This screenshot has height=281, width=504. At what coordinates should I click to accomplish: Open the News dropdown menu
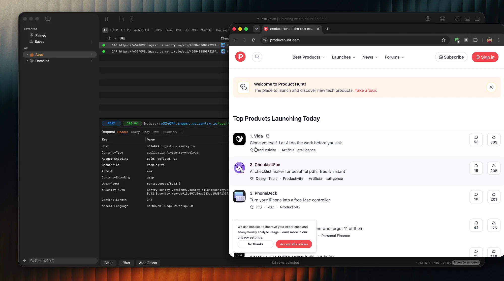[370, 57]
